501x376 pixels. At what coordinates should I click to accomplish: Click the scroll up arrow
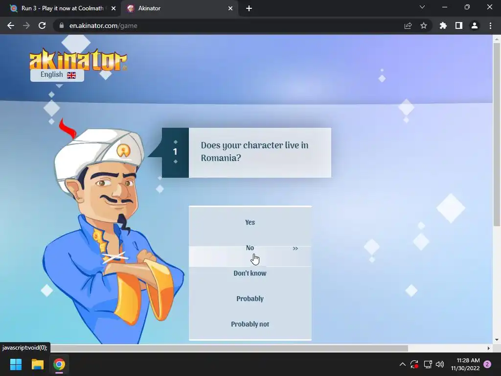click(x=497, y=39)
